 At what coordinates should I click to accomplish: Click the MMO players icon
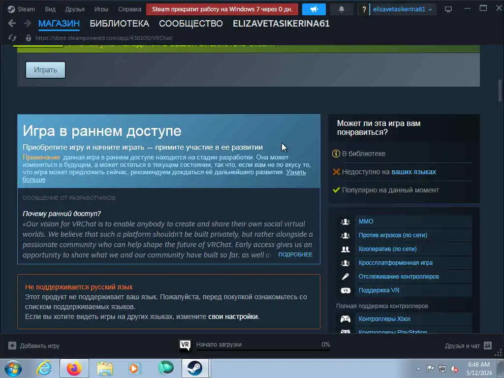(x=345, y=221)
